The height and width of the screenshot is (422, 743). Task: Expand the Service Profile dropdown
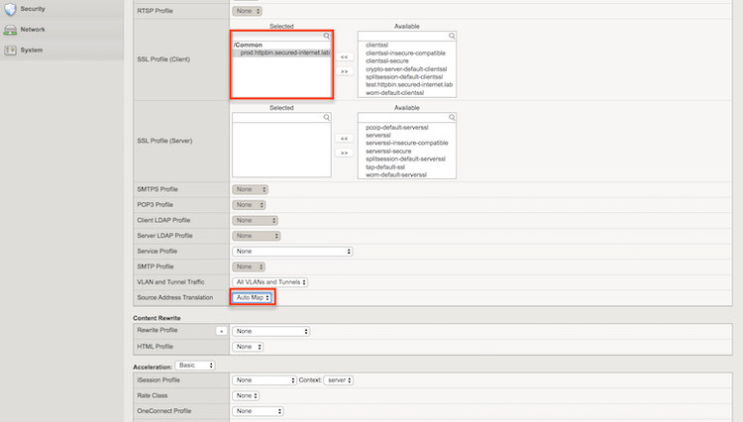[292, 252]
